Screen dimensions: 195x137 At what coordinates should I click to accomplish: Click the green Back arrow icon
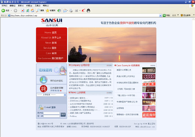[3, 10]
